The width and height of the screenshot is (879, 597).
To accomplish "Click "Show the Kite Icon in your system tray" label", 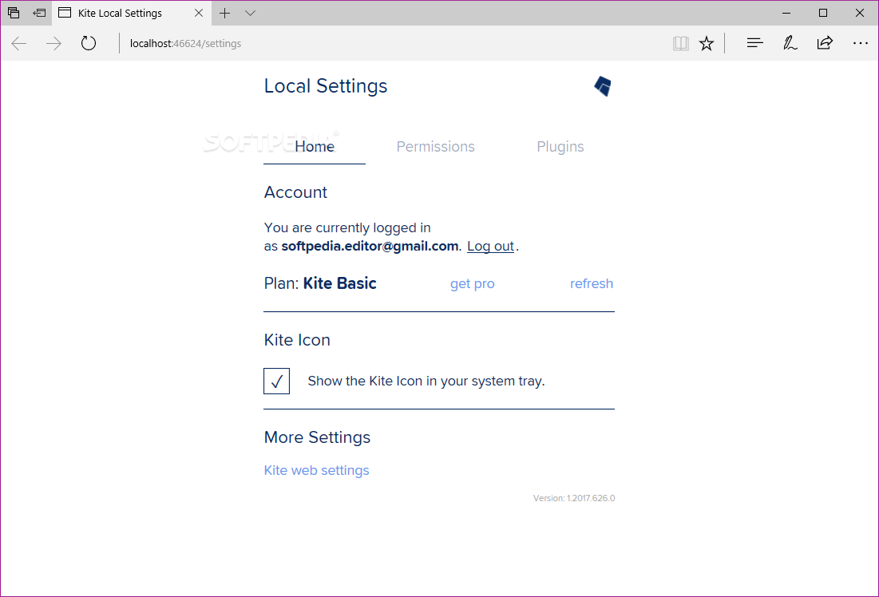I will [x=426, y=382].
